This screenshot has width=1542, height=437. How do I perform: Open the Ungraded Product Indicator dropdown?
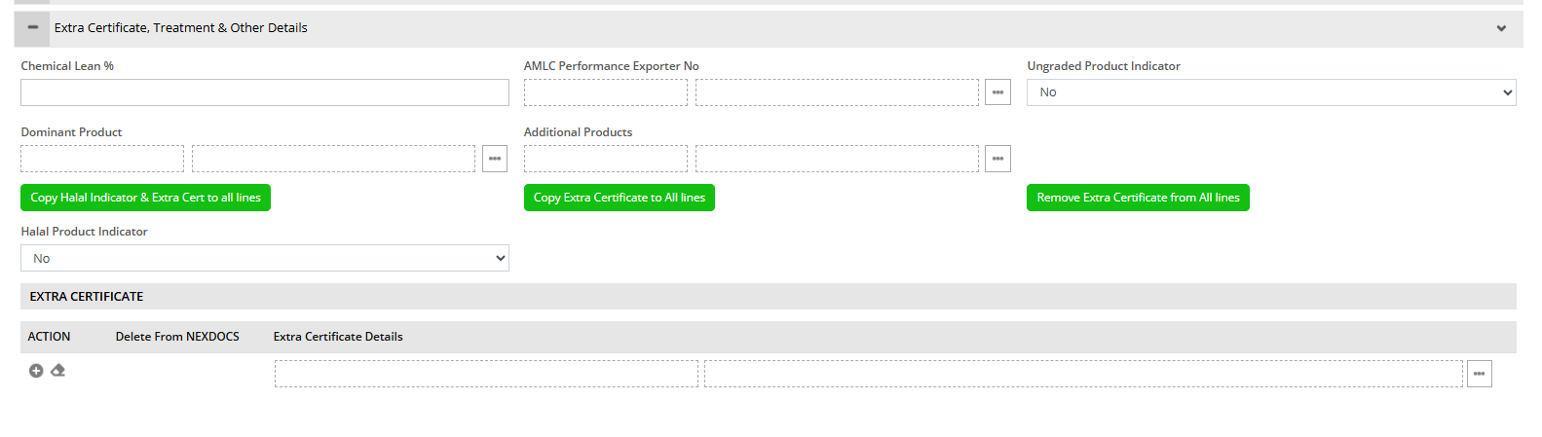tap(1271, 92)
